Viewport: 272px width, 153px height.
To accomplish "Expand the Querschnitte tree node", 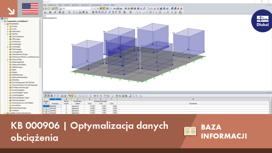I will pyautogui.click(x=8, y=59).
